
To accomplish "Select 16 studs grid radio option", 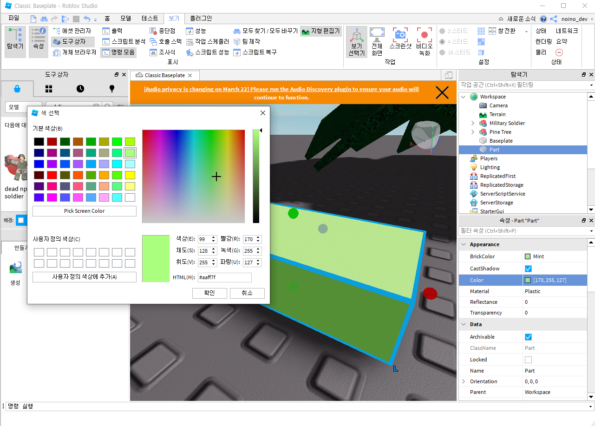I will coord(455,52).
